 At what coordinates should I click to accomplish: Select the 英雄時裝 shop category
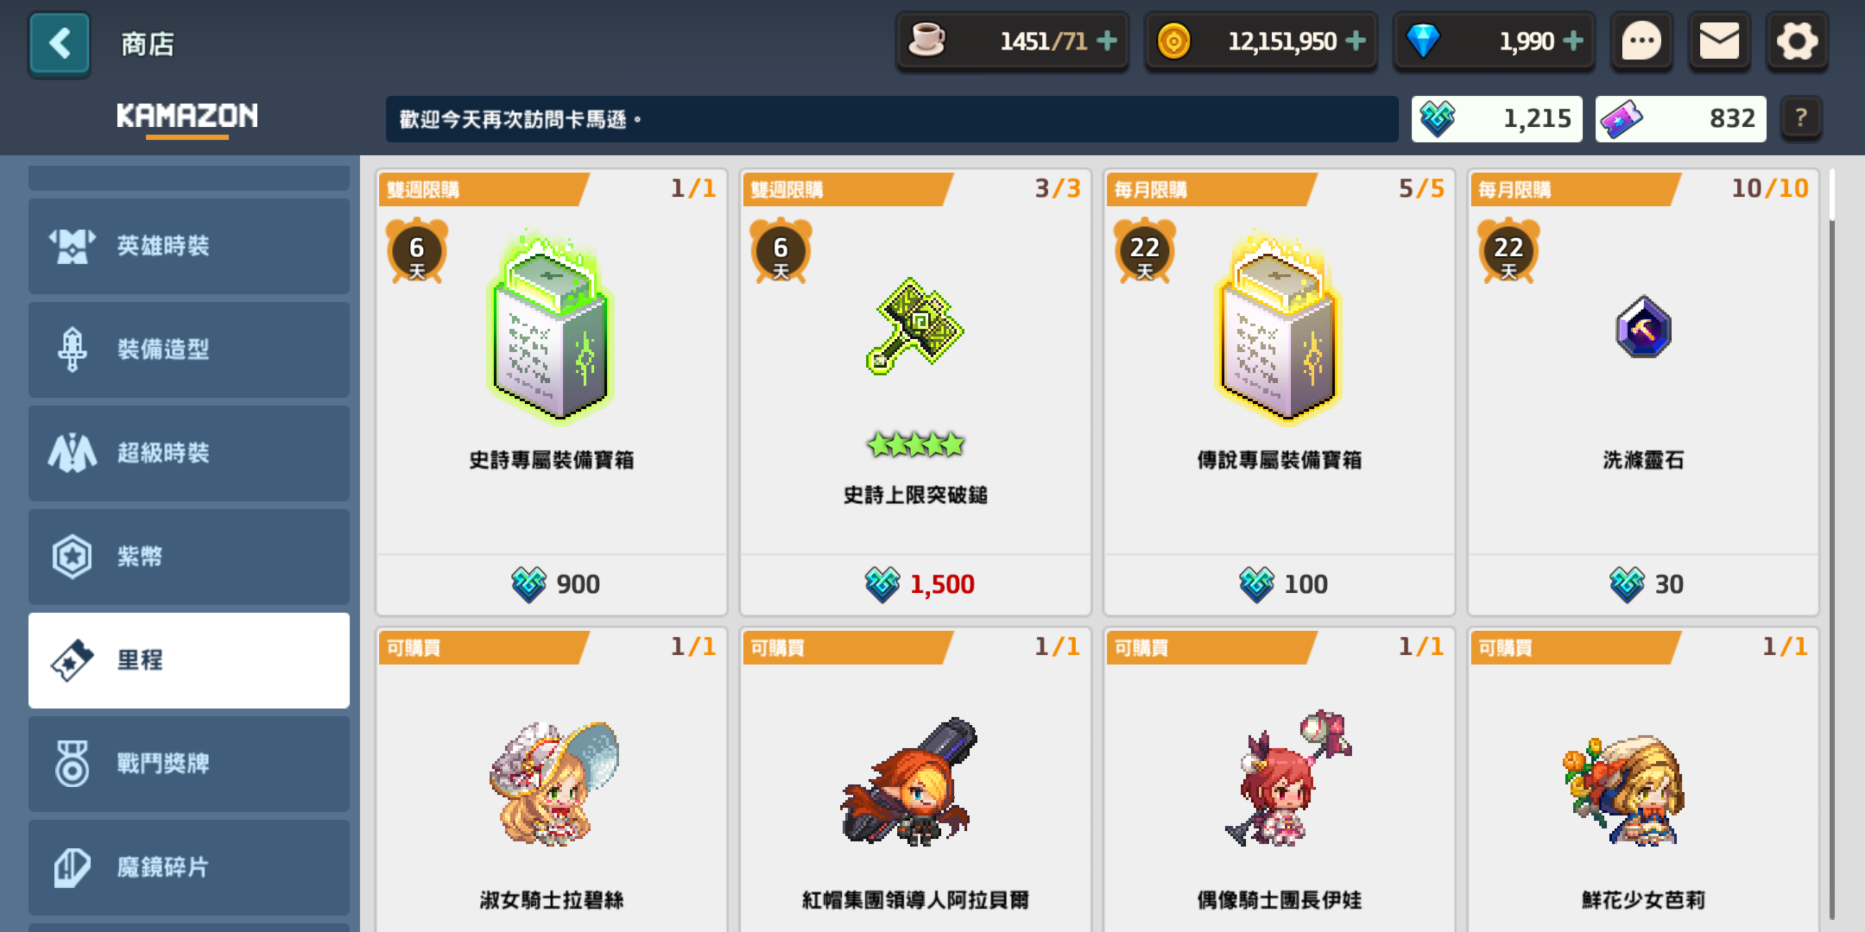click(189, 246)
